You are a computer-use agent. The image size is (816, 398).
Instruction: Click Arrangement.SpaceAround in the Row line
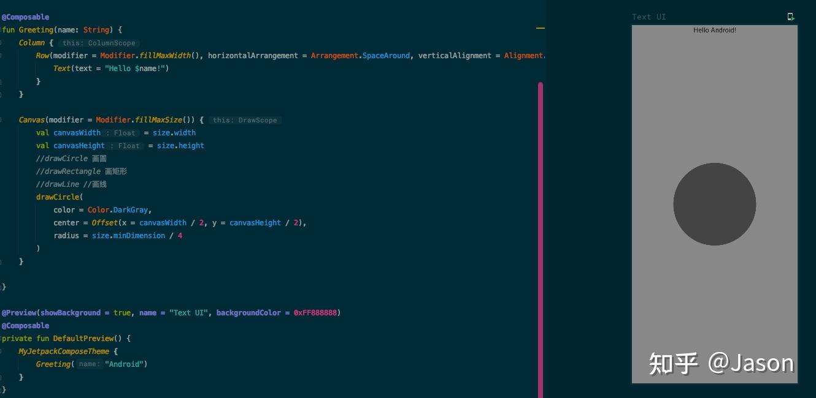point(360,56)
